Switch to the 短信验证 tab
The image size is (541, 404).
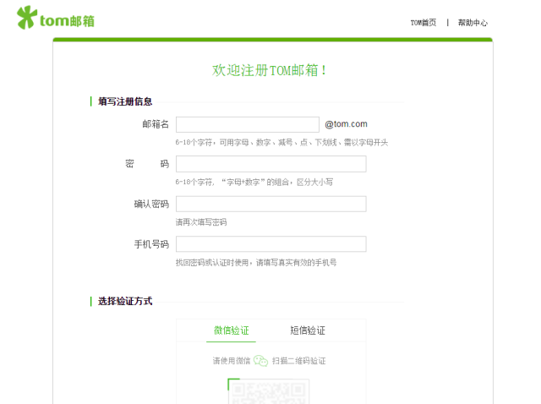pos(308,330)
